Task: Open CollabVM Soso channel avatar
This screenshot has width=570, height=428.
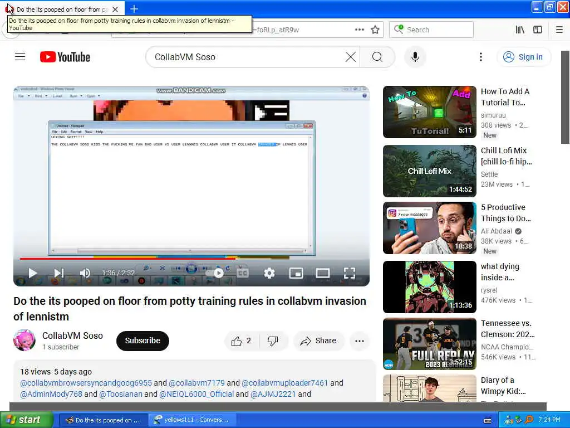Action: (24, 340)
